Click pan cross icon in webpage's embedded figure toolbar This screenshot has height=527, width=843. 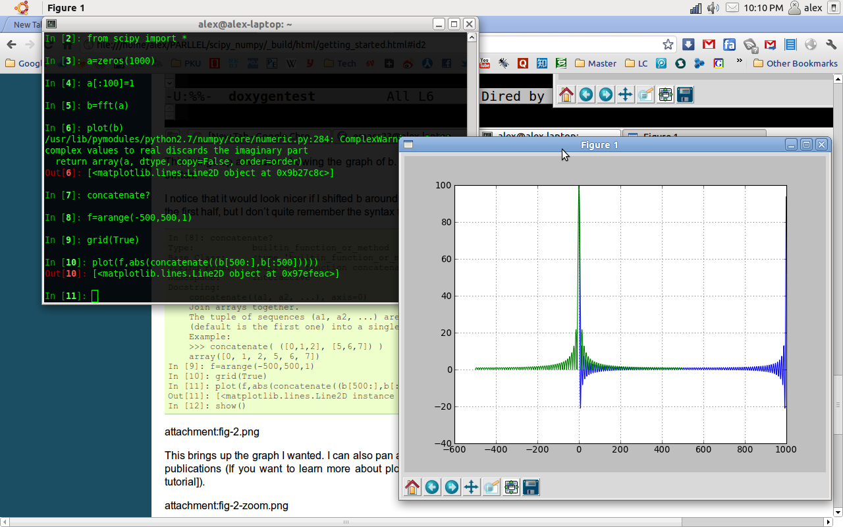point(626,95)
